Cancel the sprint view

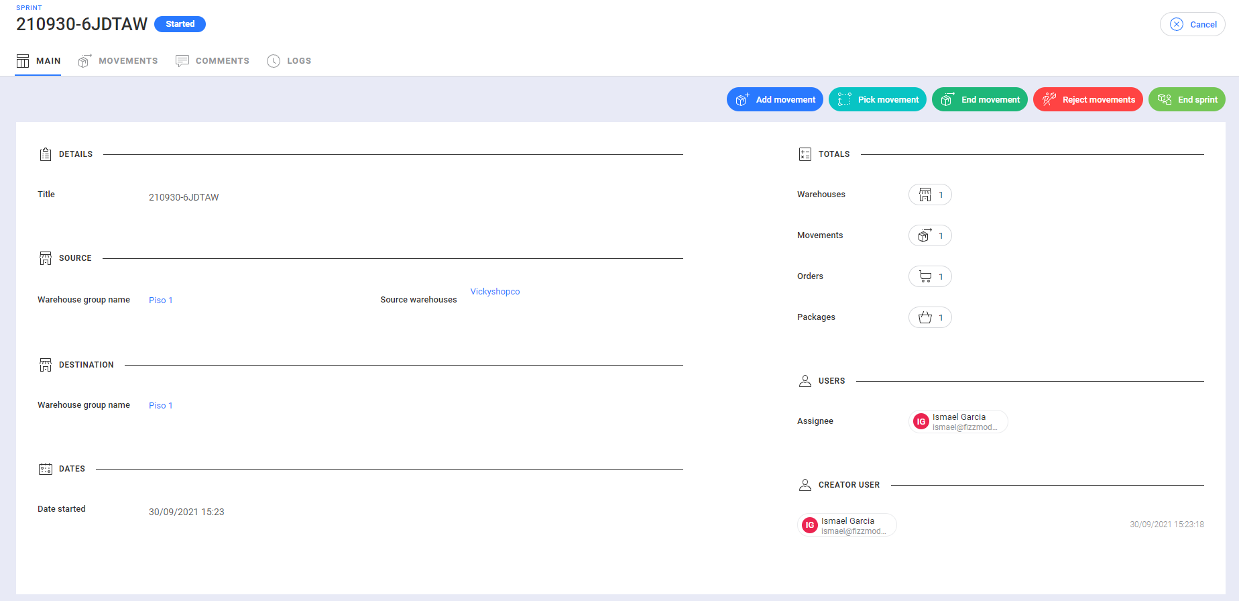pyautogui.click(x=1193, y=24)
